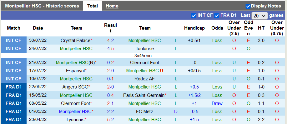This screenshot has width=287, height=124.
Task: Click the Over Under (0.75) column header
Action: coord(277,28)
